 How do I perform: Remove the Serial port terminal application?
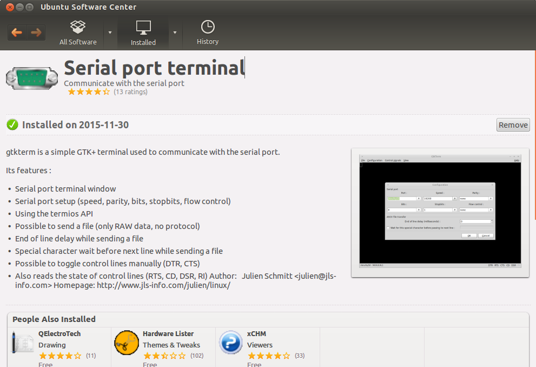tap(512, 124)
